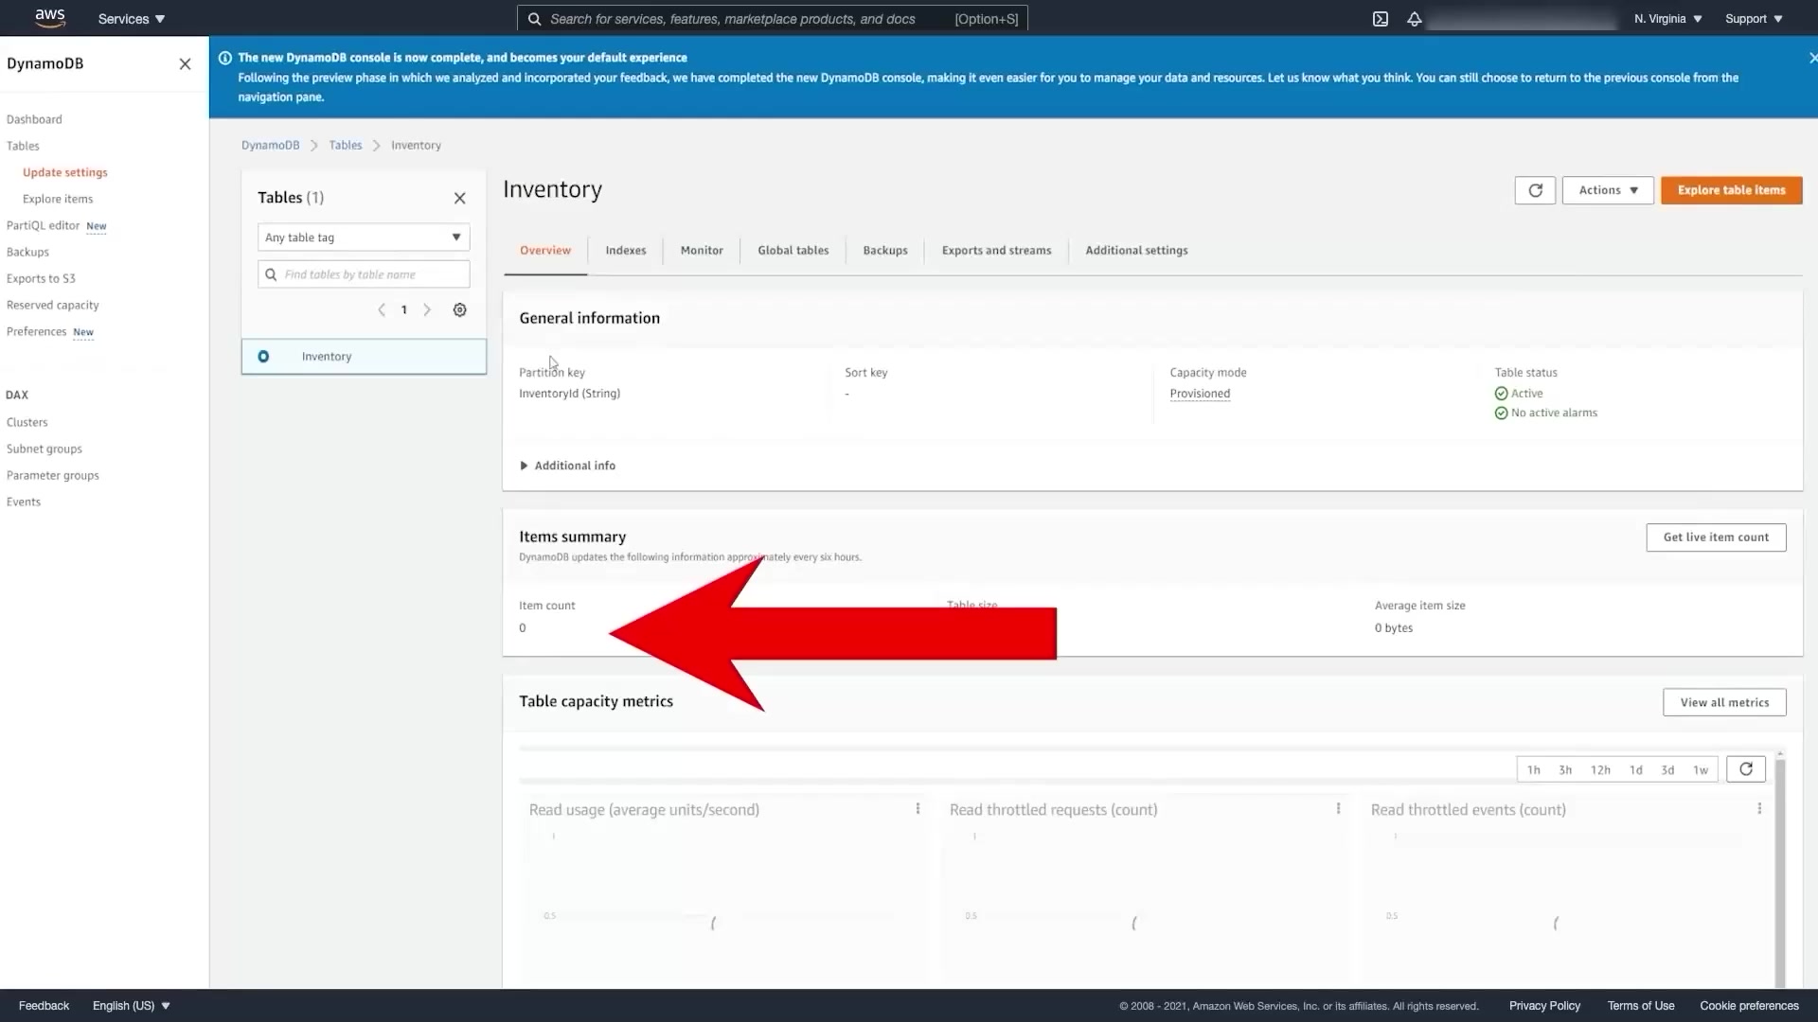Open the notifications bell icon
Viewport: 1818px width, 1022px height.
(1414, 19)
